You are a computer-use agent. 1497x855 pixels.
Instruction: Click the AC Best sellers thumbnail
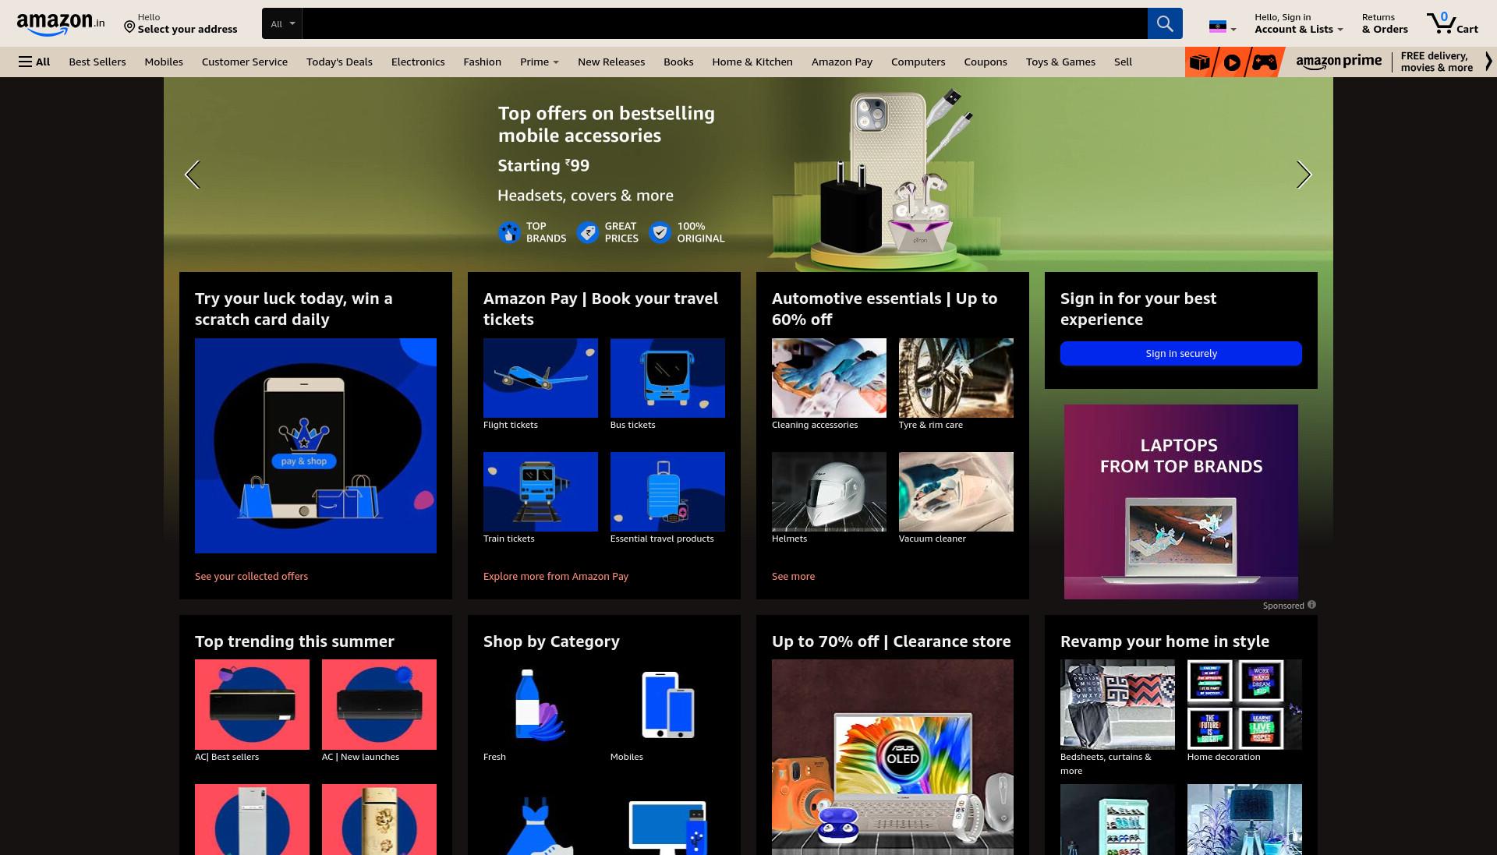(252, 705)
